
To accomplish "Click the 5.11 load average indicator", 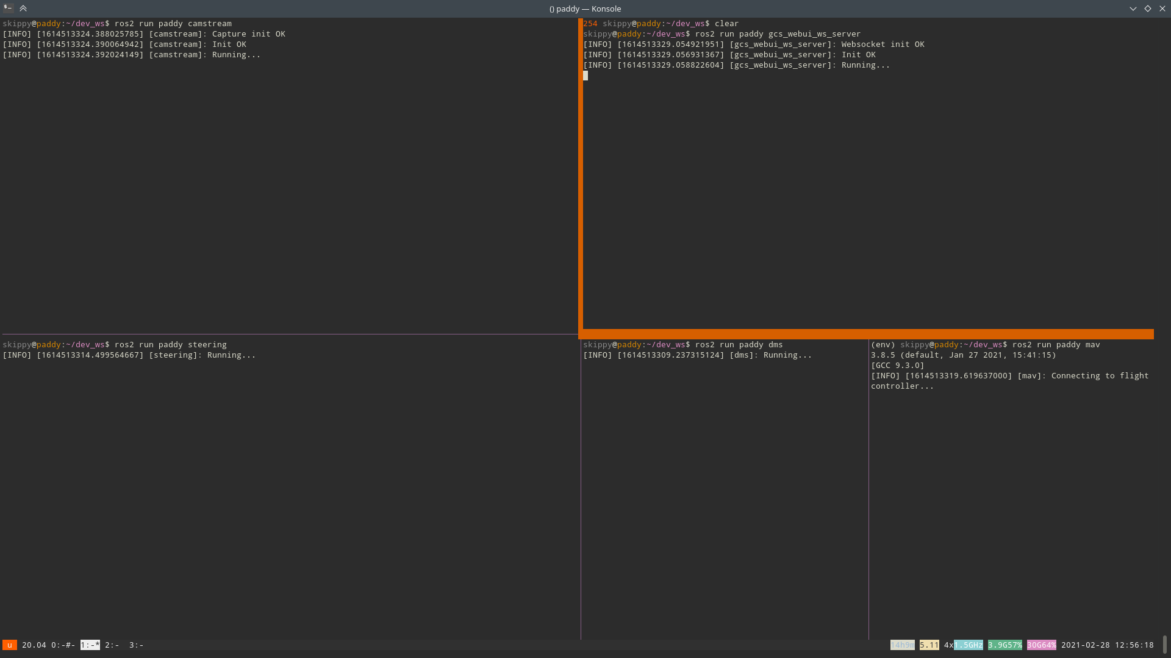I will [x=929, y=645].
